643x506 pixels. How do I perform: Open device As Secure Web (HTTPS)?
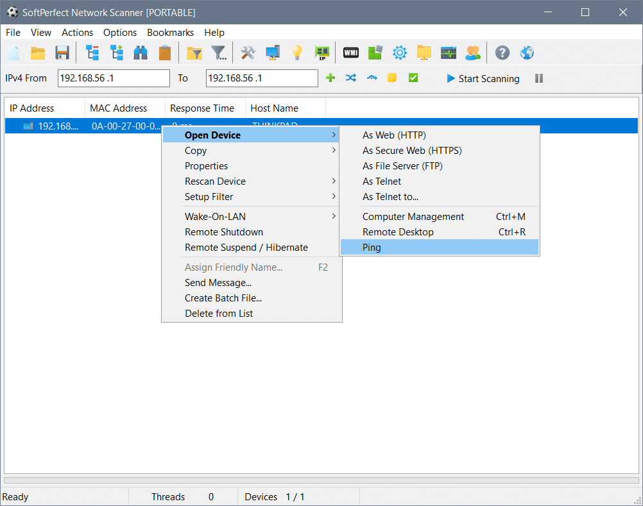(x=440, y=150)
